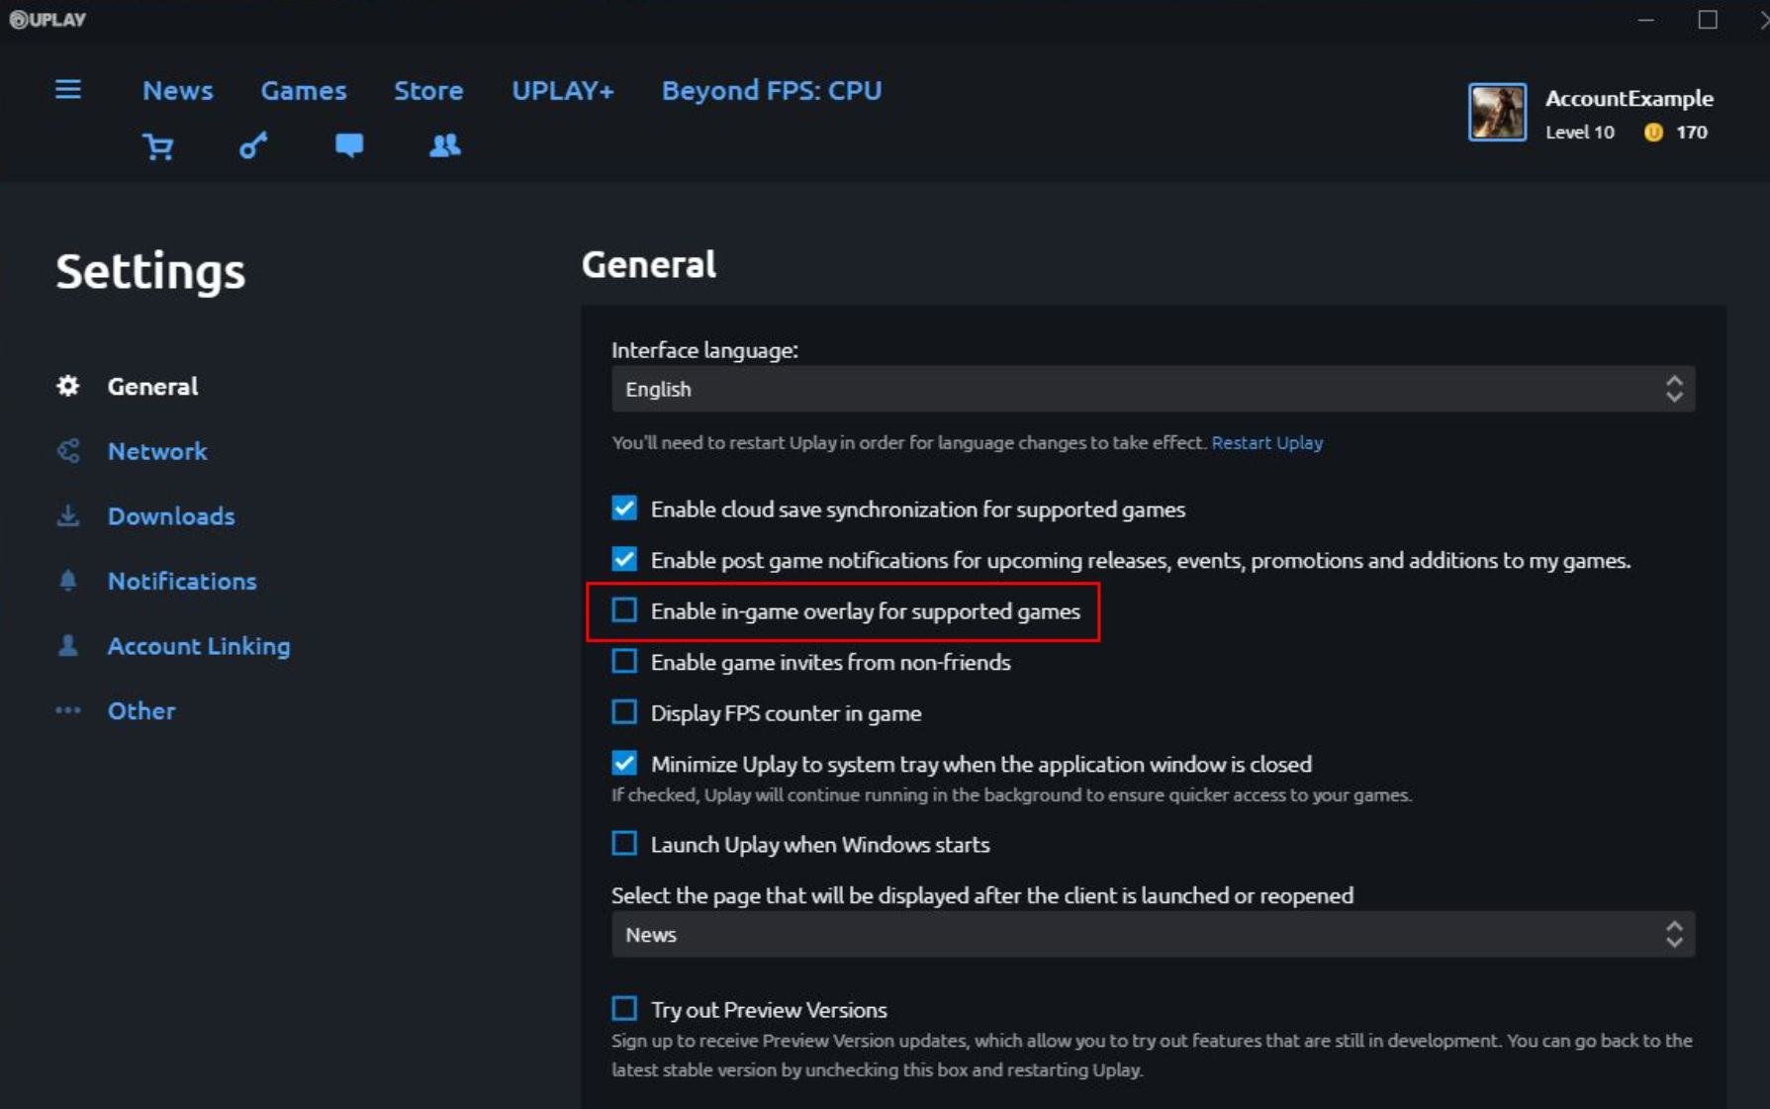Go to the Games tab

(304, 90)
